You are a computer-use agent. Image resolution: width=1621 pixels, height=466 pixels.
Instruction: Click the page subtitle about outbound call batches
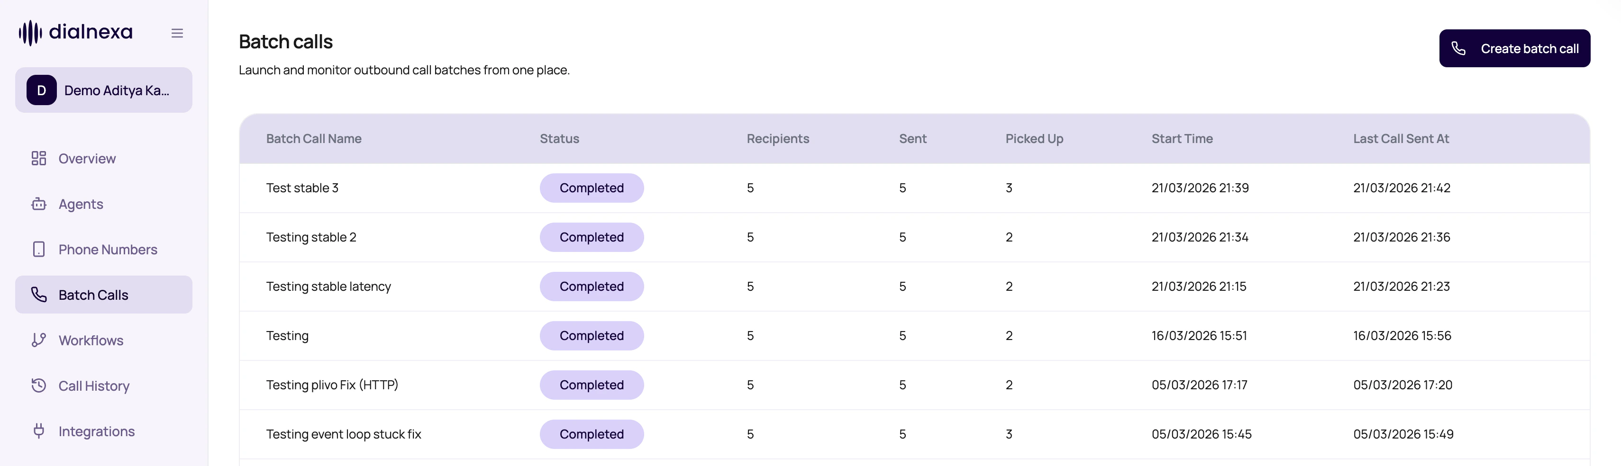point(404,70)
